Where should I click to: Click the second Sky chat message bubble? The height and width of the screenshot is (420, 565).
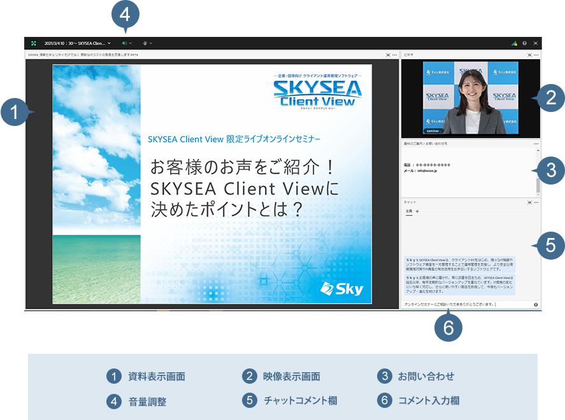460,284
